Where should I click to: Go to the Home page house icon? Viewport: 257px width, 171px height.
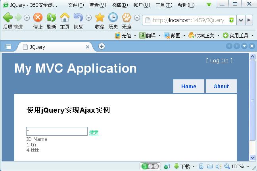click(x=65, y=17)
